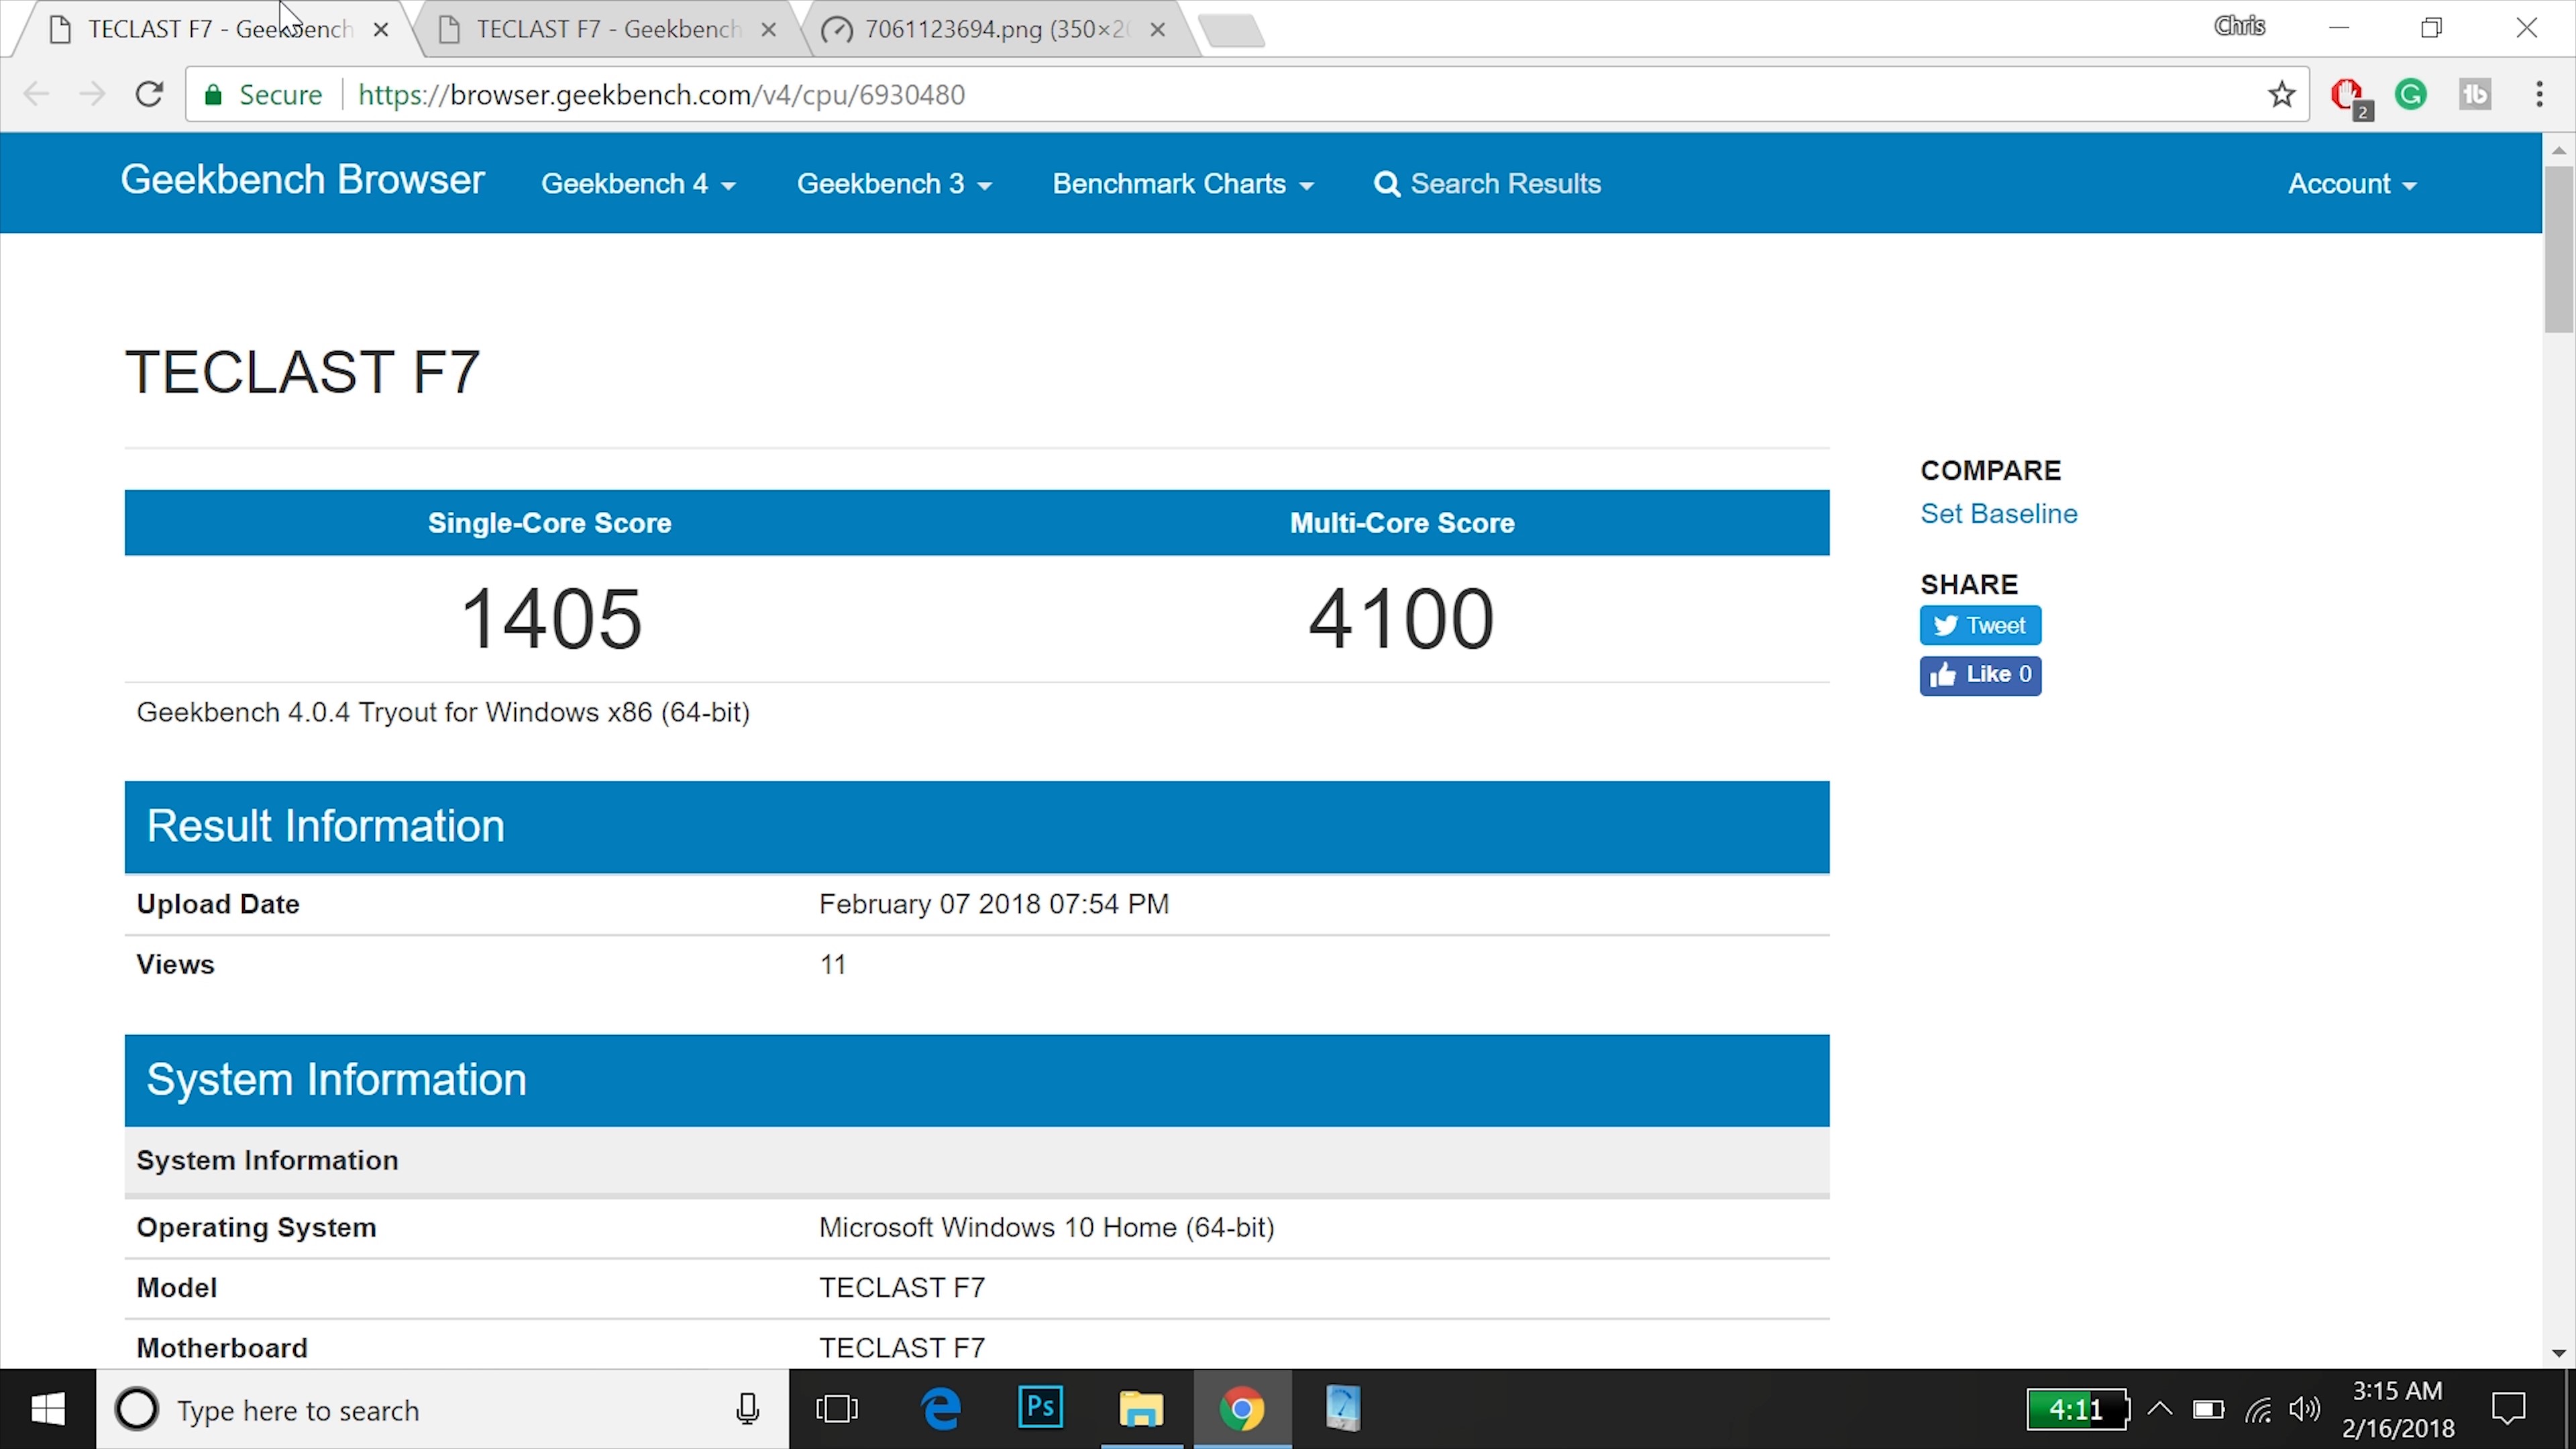Open the Action Center notification icon

(x=2508, y=1410)
